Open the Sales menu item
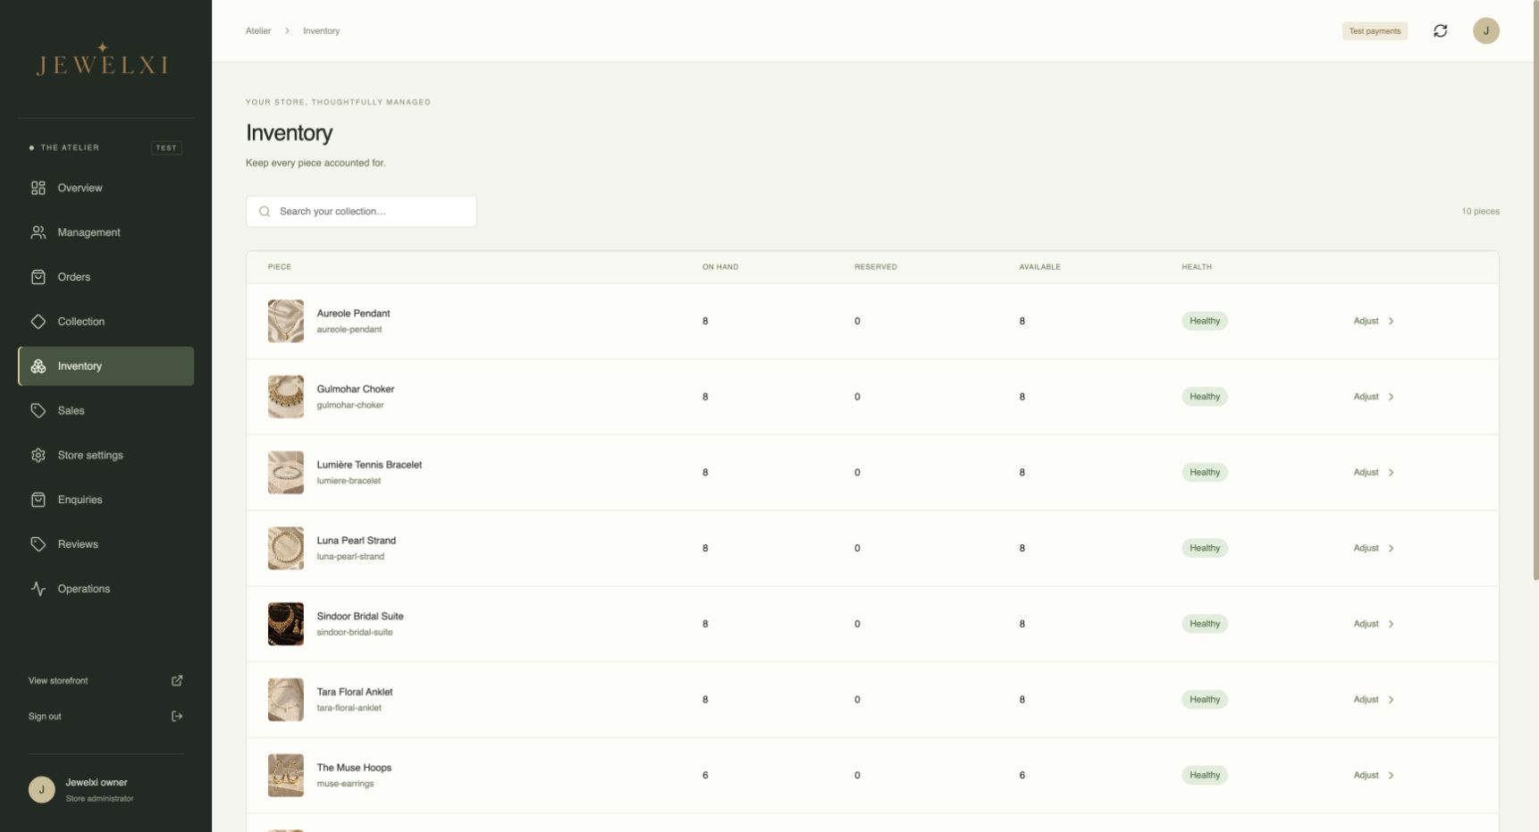Image resolution: width=1539 pixels, height=832 pixels. tap(105, 410)
